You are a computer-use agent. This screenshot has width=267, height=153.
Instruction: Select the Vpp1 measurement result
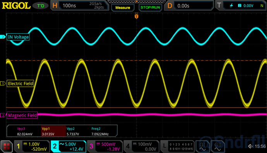(53, 131)
